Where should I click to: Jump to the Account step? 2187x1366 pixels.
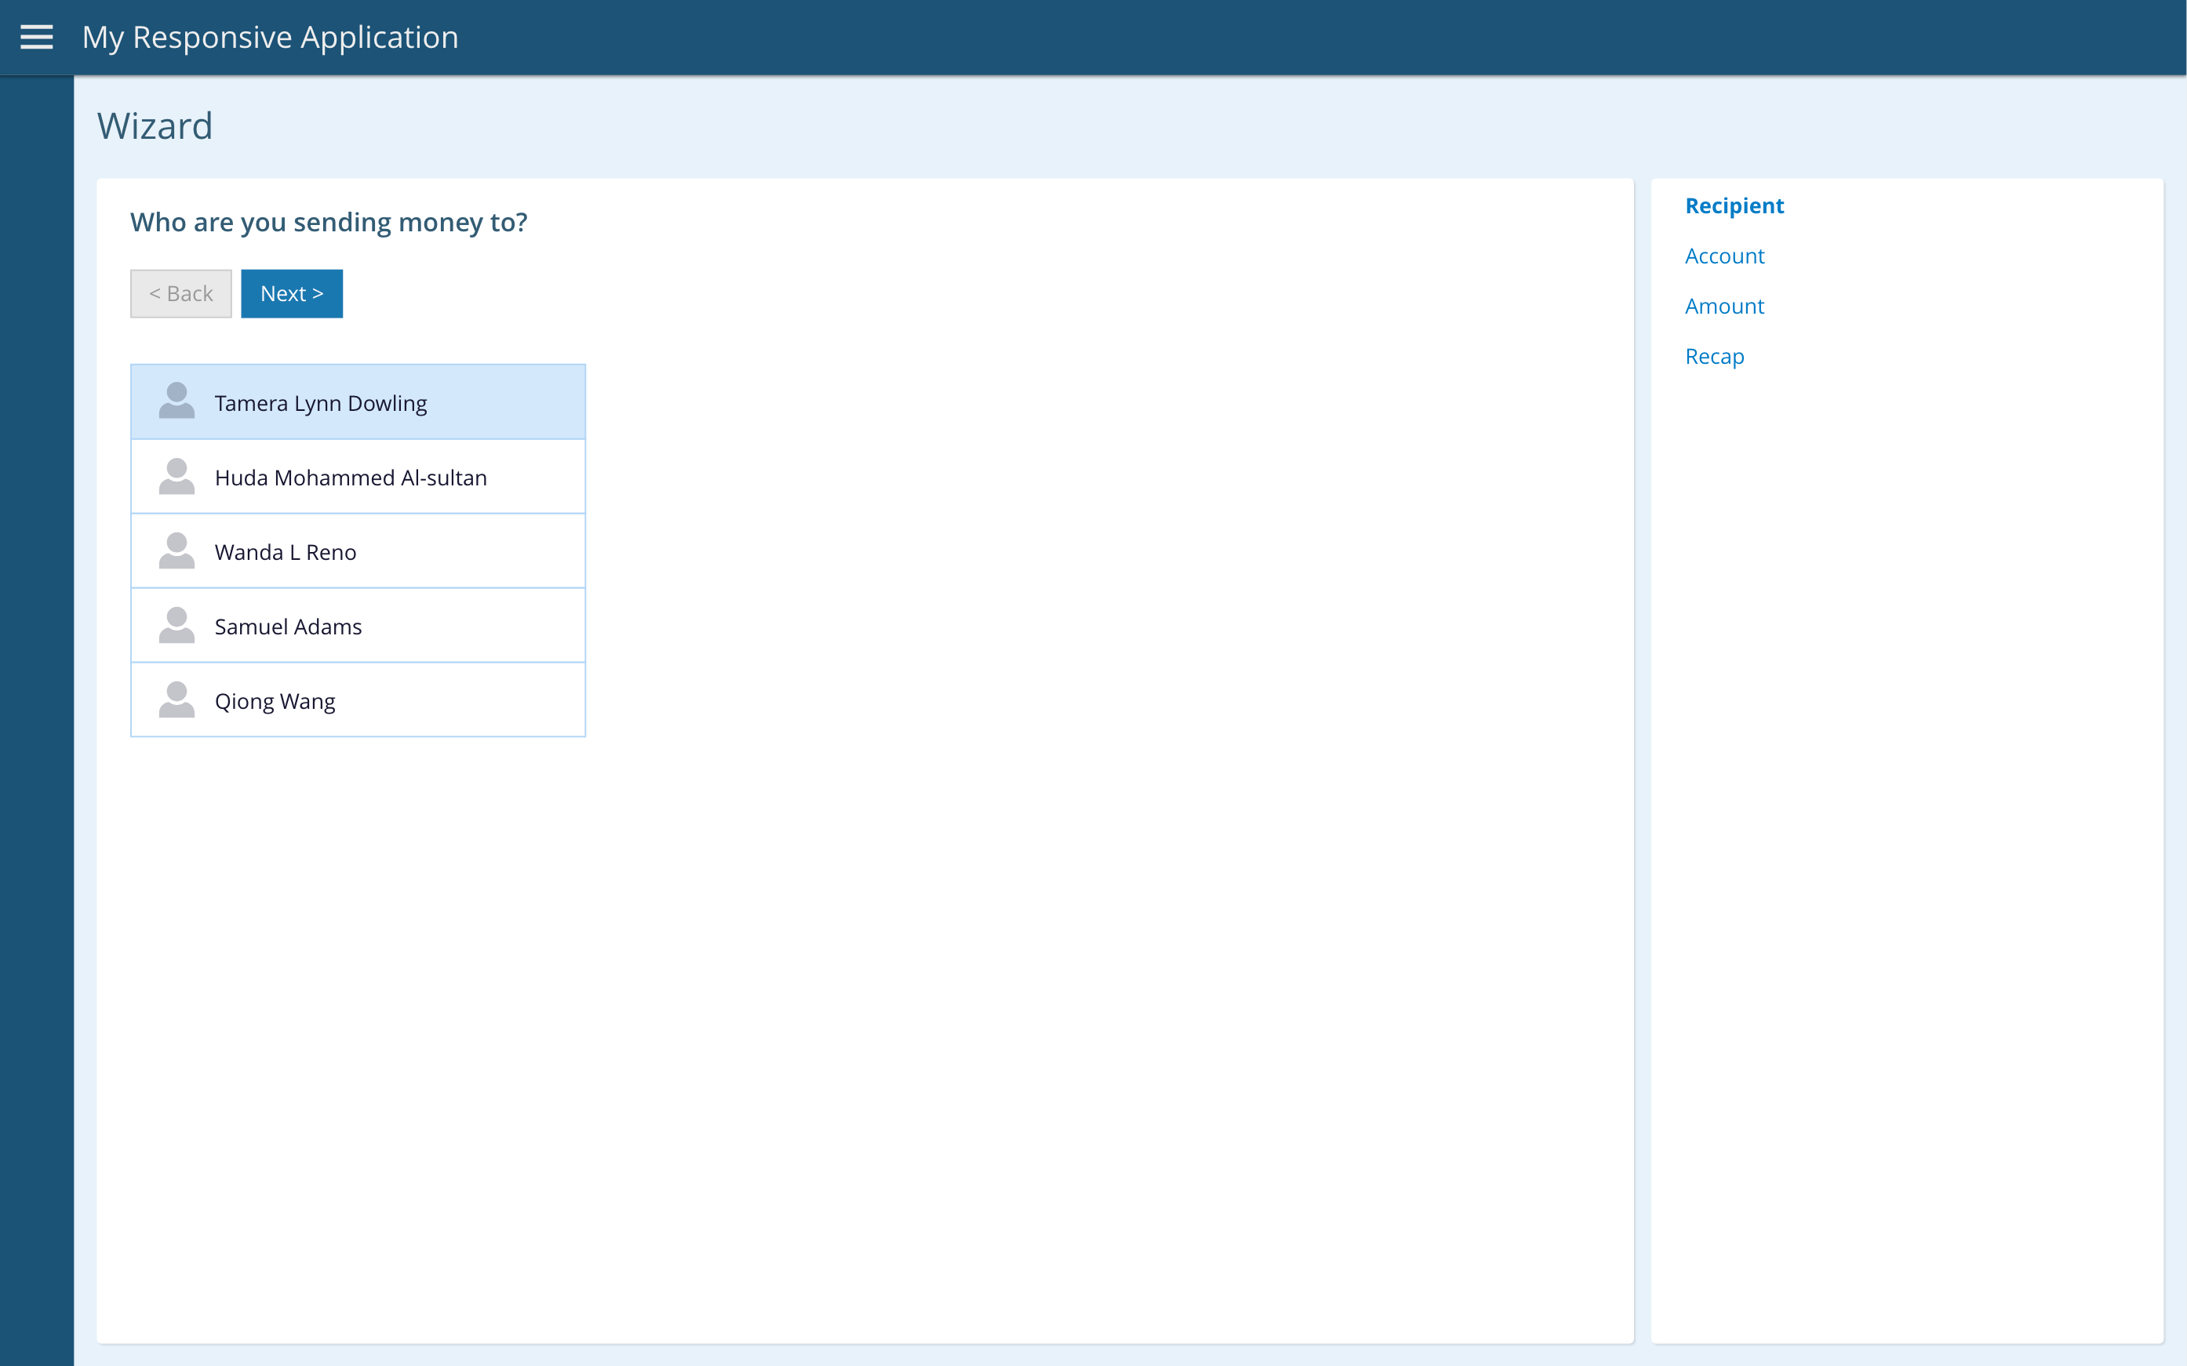(x=1723, y=256)
